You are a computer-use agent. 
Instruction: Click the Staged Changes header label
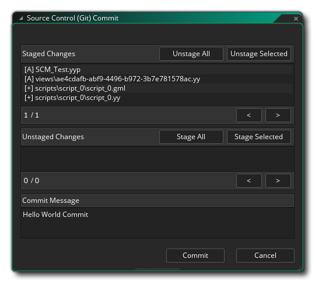coord(48,54)
